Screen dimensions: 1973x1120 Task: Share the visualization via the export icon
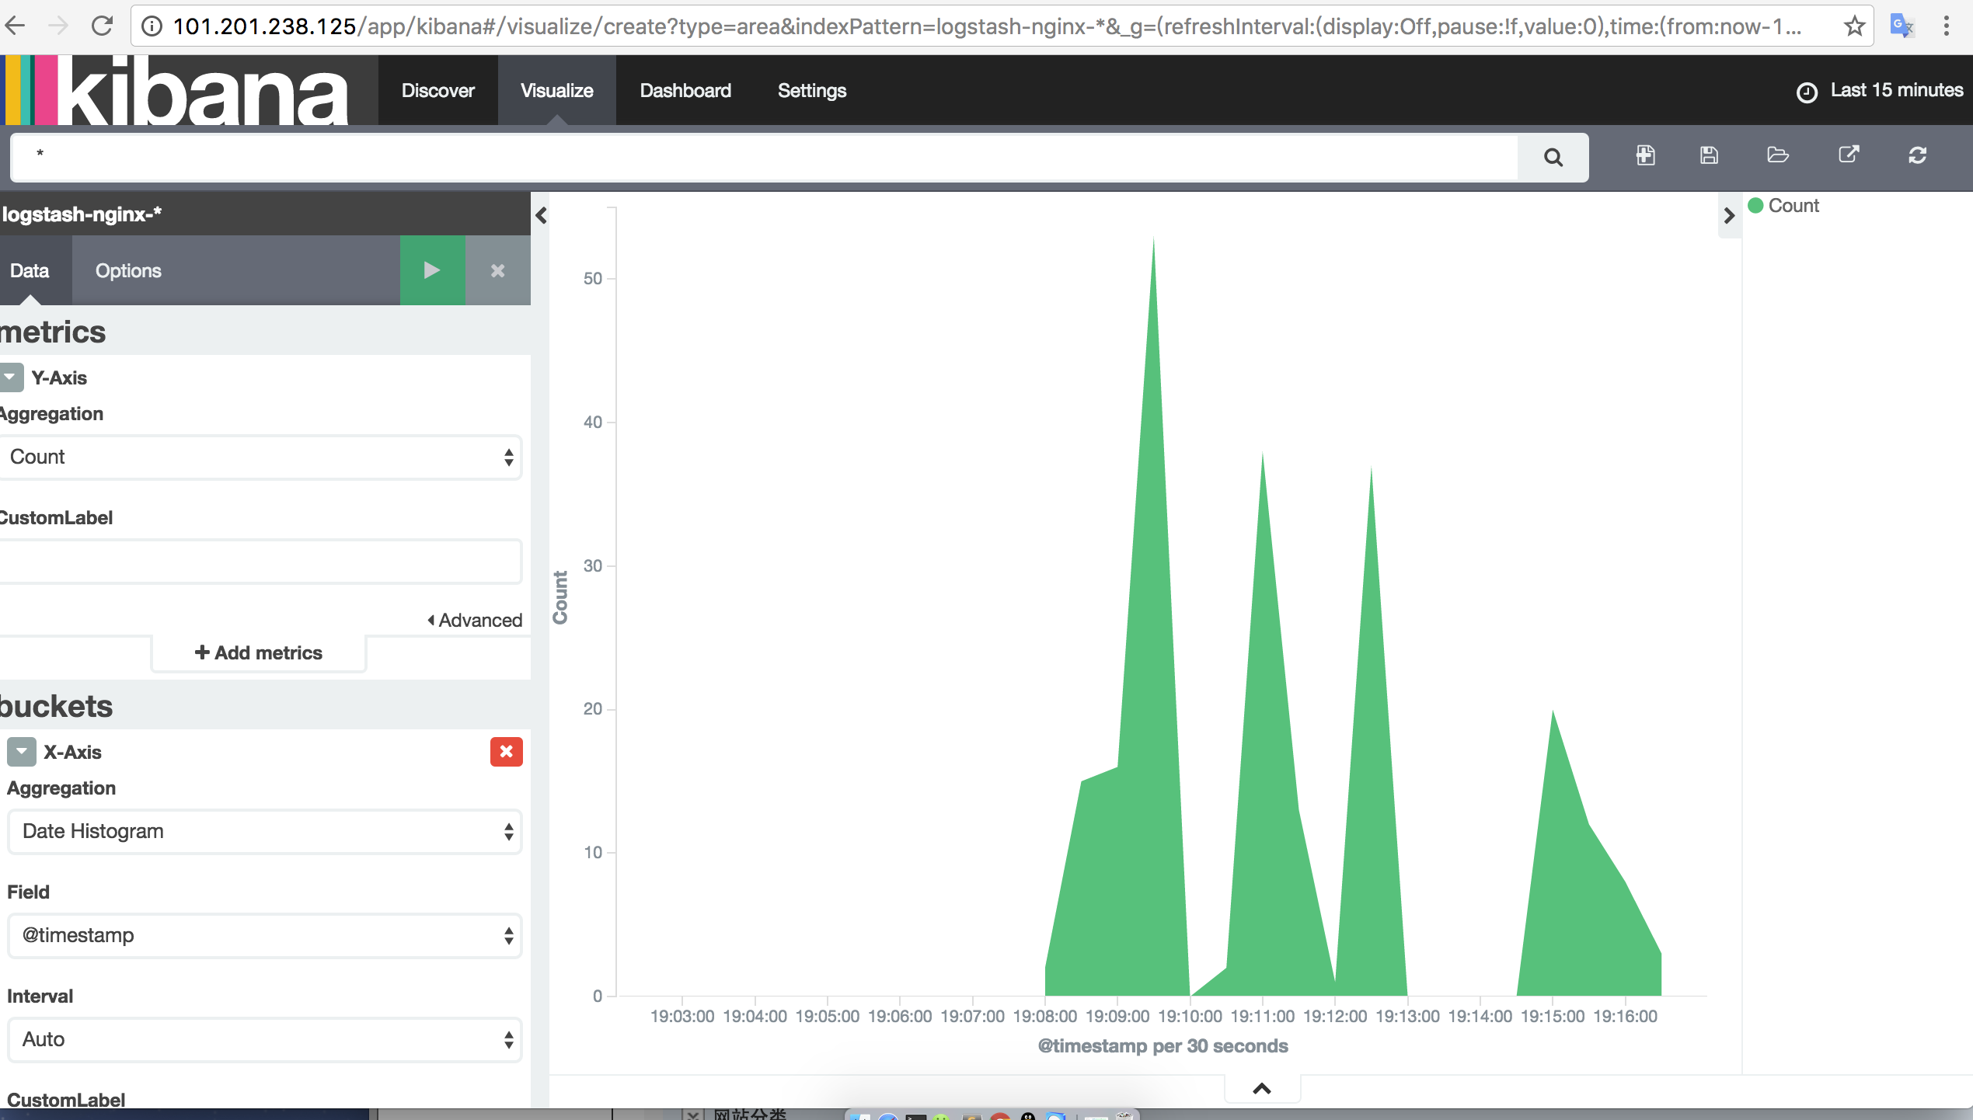[1849, 155]
